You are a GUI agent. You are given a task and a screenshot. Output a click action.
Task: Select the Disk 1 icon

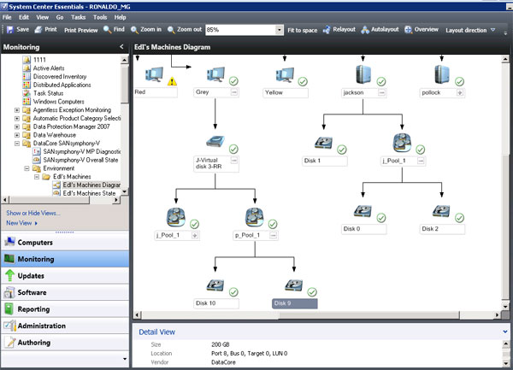(x=323, y=144)
